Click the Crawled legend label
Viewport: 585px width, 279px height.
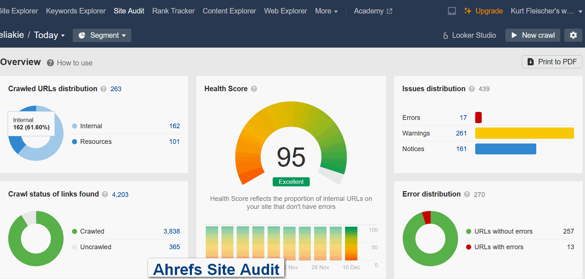point(92,231)
